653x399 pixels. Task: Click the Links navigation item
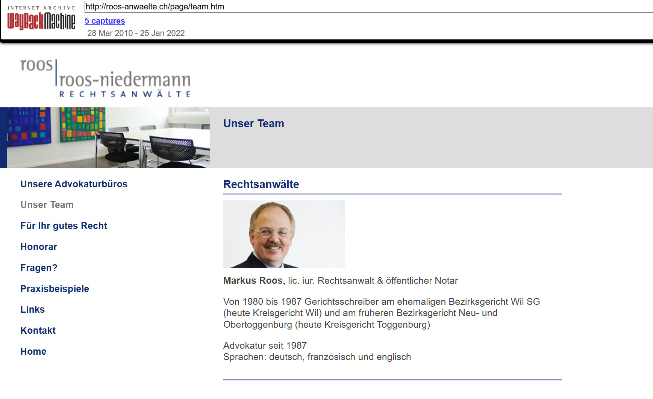tap(32, 310)
